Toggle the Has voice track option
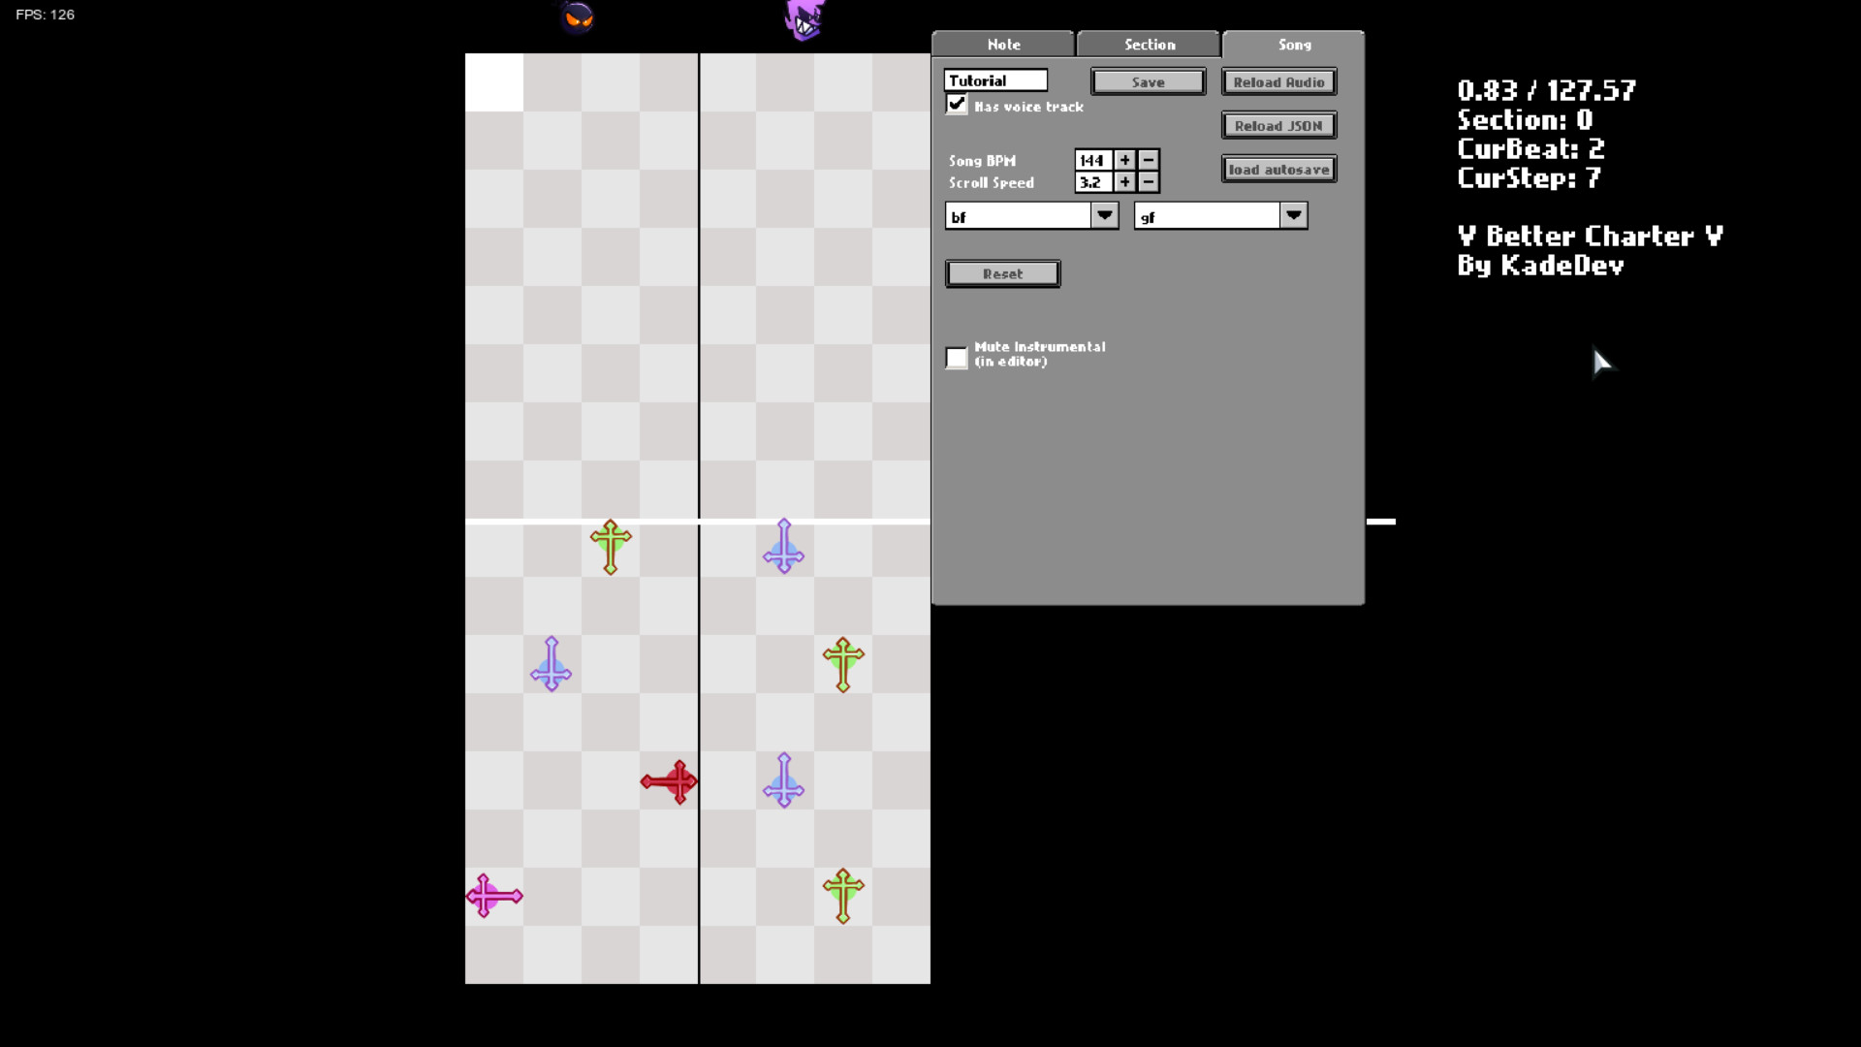Image resolution: width=1861 pixels, height=1047 pixels. [958, 105]
